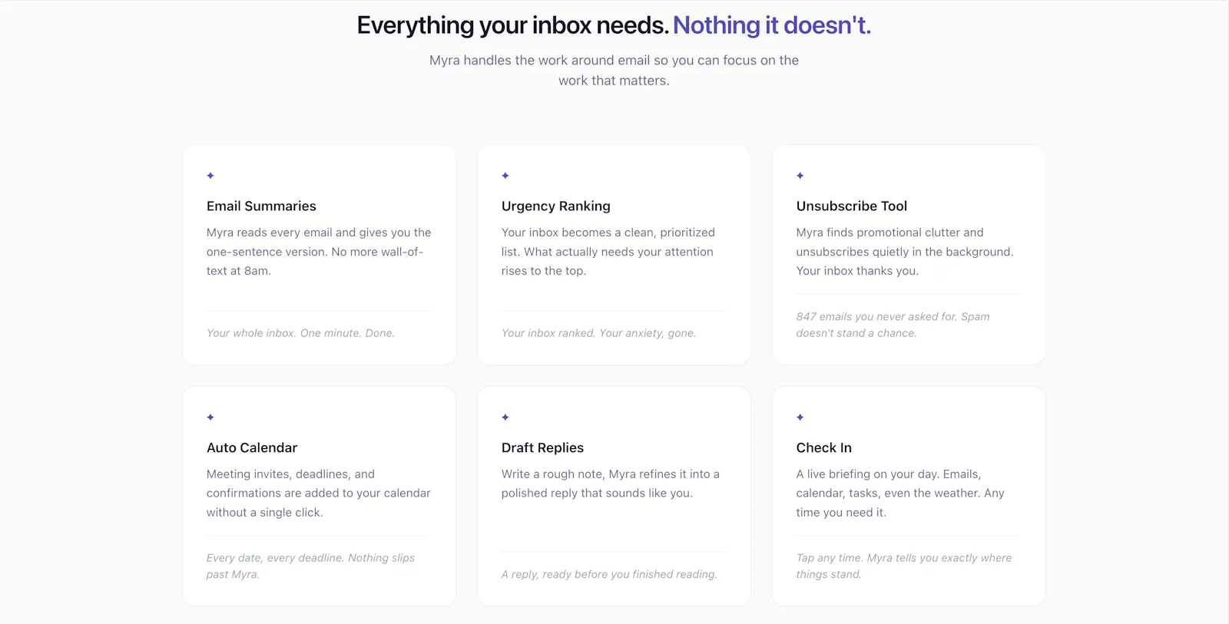Click the 'Tap any time. Myra tells you' tagline
The image size is (1229, 624).
904,566
